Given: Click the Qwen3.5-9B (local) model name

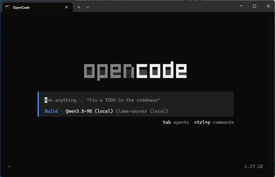Looking at the screenshot, I should pos(89,111).
